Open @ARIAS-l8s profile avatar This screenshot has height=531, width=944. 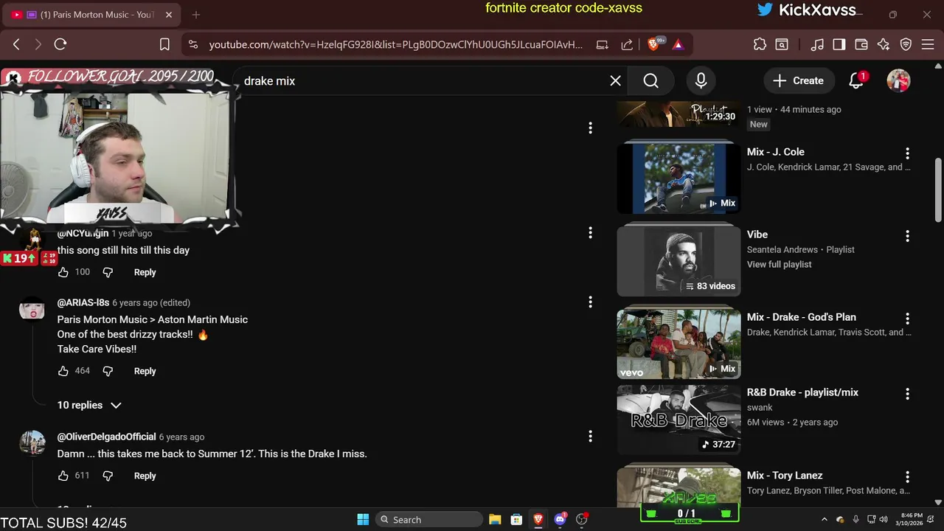click(32, 310)
